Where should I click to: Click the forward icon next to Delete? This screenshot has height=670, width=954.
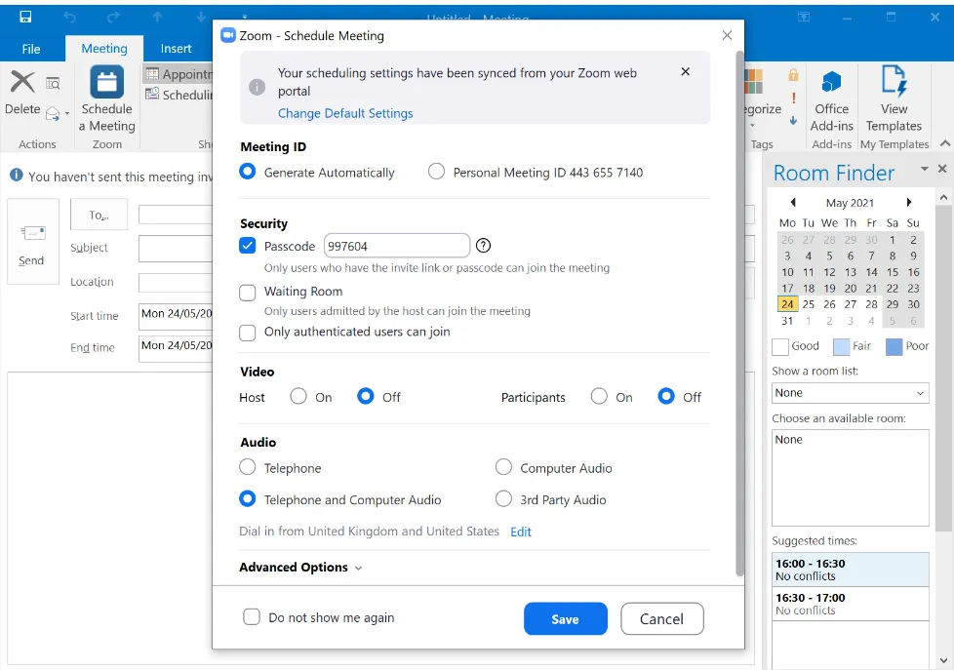(x=53, y=114)
